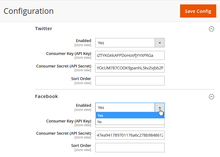Click the Save Config button
220x157 pixels.
coord(198,11)
